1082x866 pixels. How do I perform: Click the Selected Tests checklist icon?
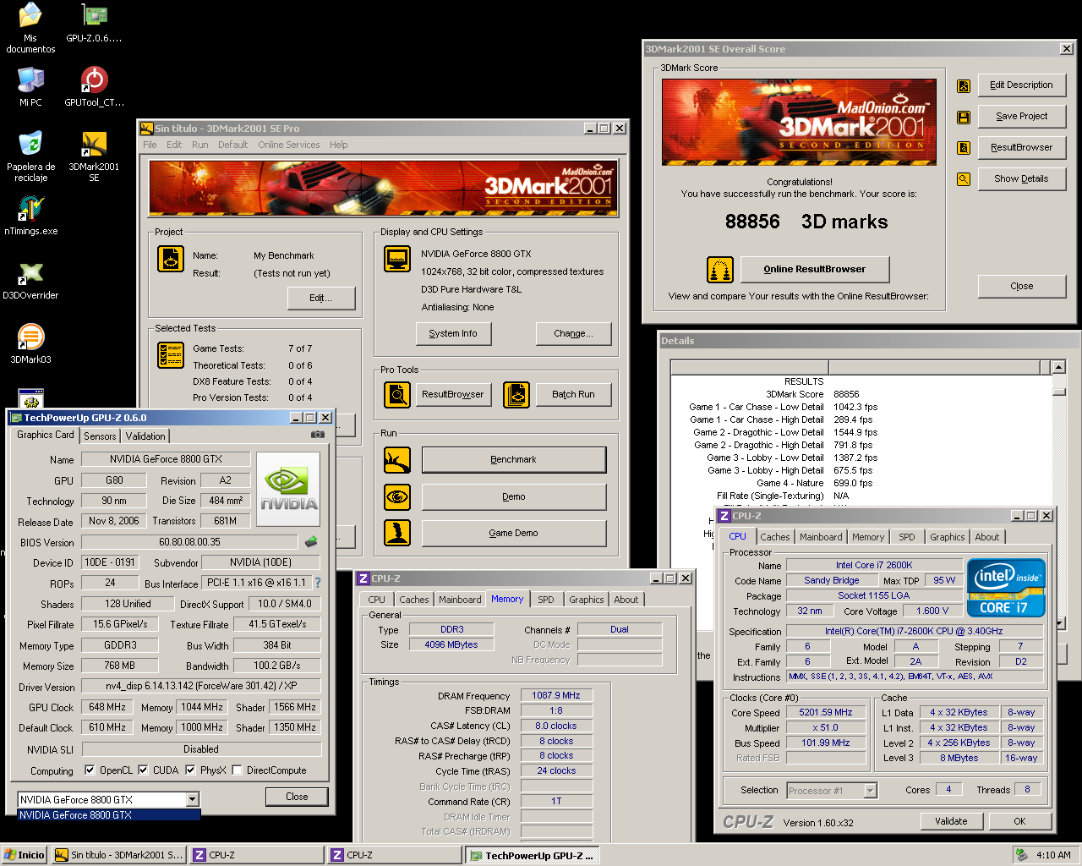point(171,355)
